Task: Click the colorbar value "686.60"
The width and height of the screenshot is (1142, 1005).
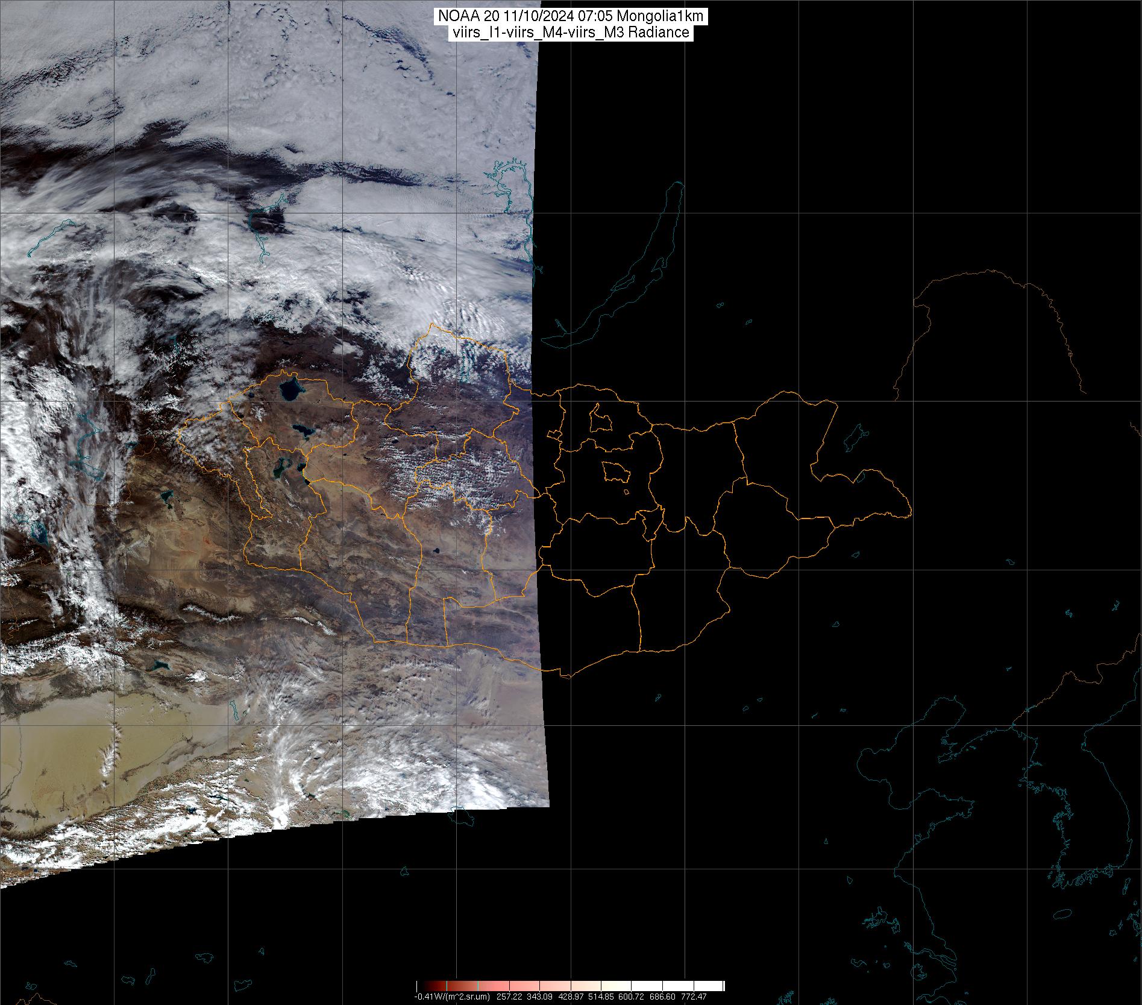Action: [662, 997]
